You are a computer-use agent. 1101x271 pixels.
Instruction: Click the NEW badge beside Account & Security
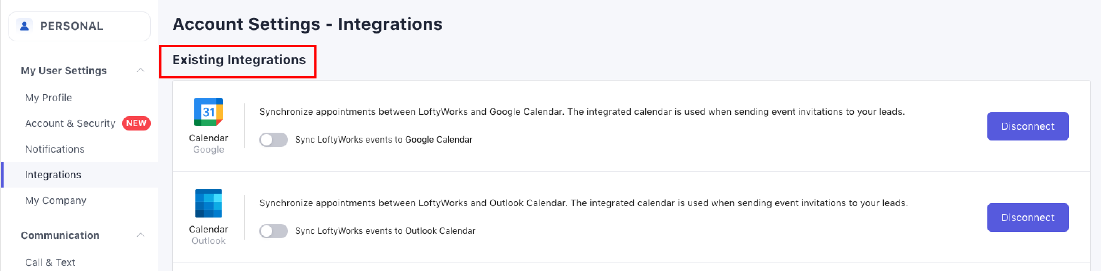point(136,123)
